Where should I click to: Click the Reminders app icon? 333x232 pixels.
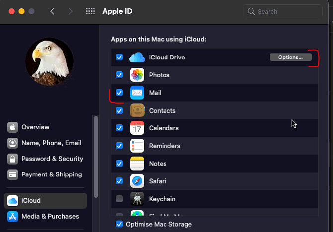(x=137, y=146)
